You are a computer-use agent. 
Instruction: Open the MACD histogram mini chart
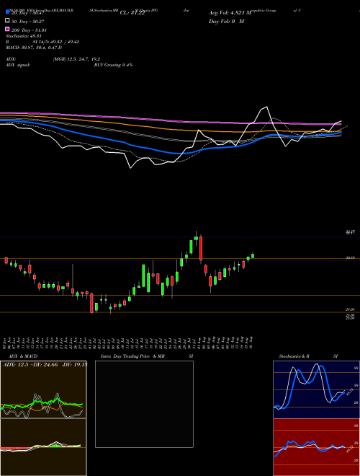point(43,447)
